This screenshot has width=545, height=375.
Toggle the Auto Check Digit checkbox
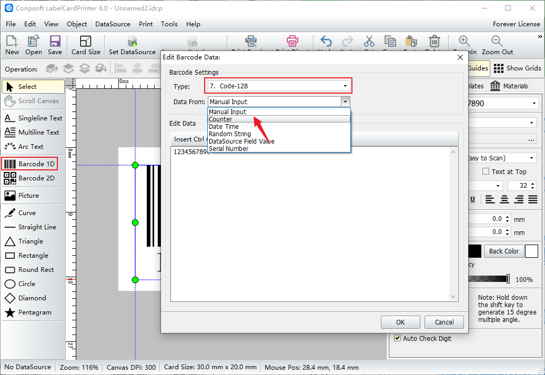[x=398, y=338]
